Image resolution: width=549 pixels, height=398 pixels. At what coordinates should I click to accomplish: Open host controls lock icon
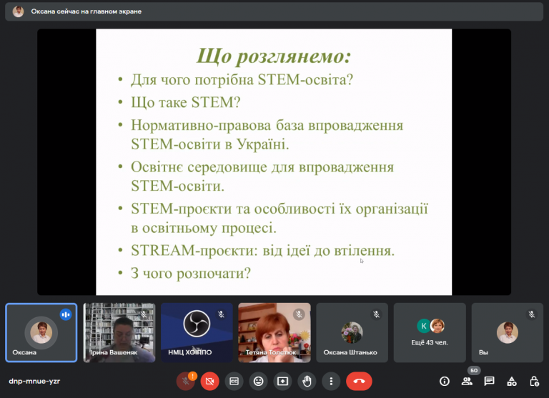pos(534,381)
